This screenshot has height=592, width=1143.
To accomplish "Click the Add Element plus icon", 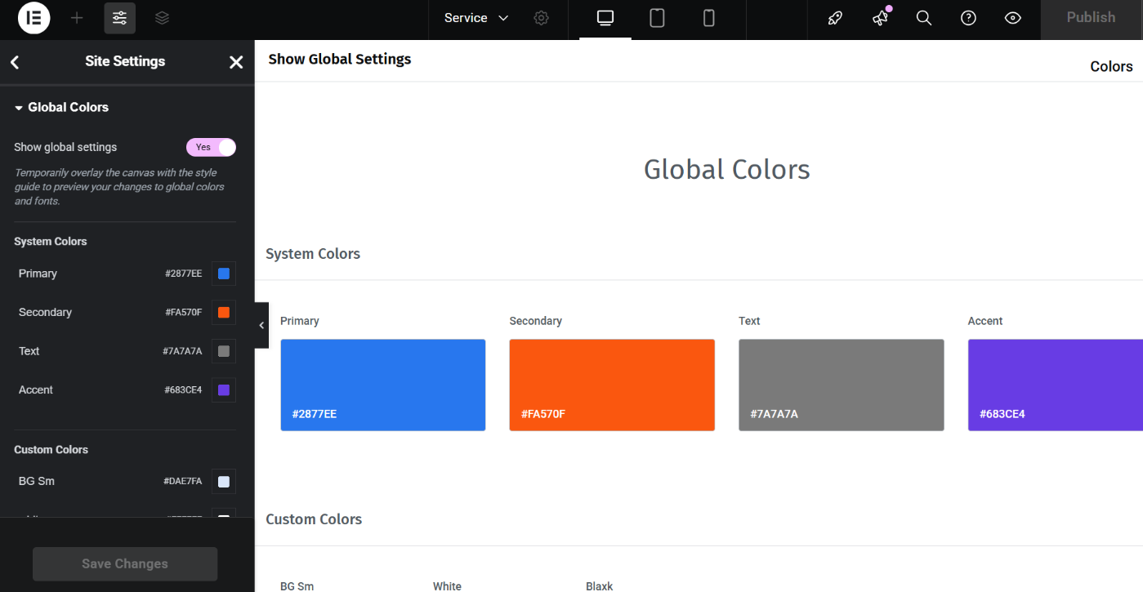I will (76, 18).
